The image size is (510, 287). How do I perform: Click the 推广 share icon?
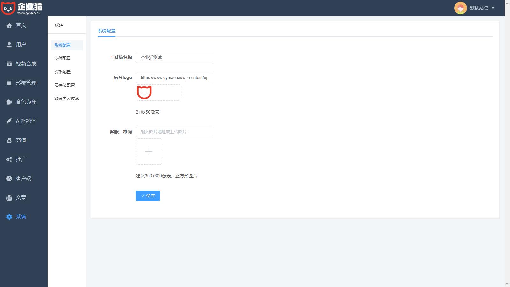[x=9, y=159]
